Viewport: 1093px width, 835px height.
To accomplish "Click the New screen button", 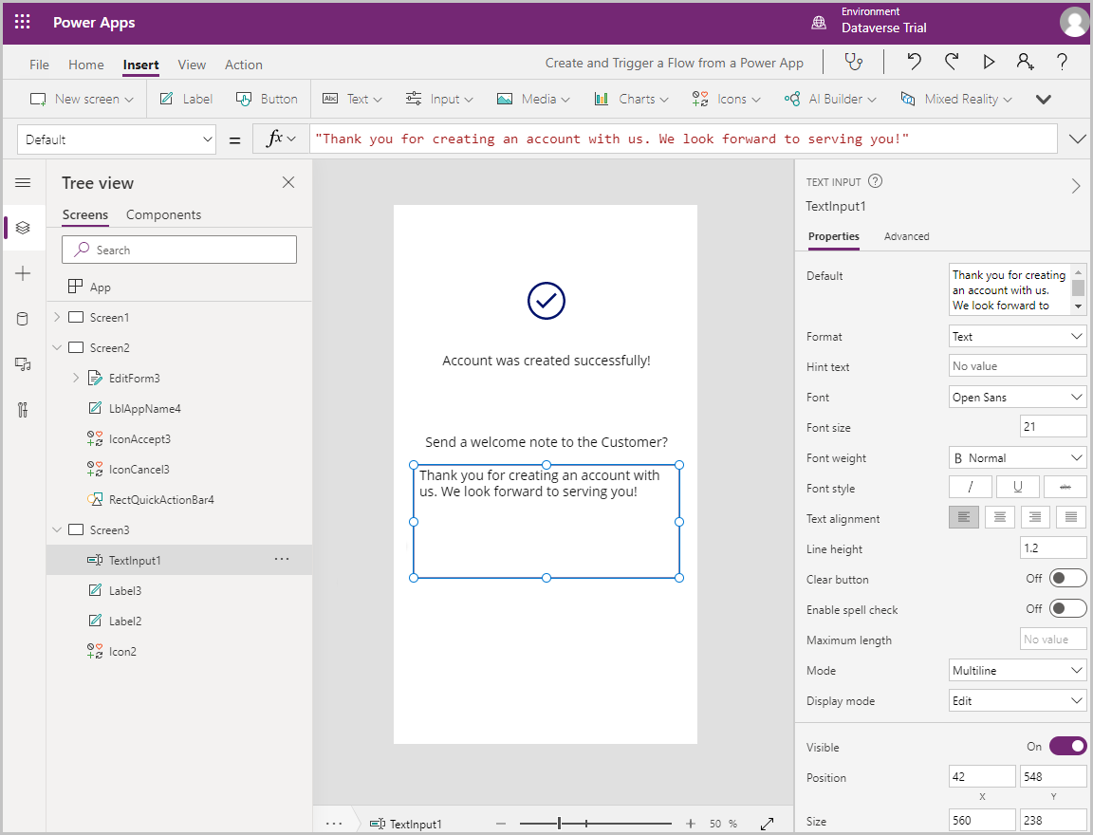I will [x=82, y=99].
